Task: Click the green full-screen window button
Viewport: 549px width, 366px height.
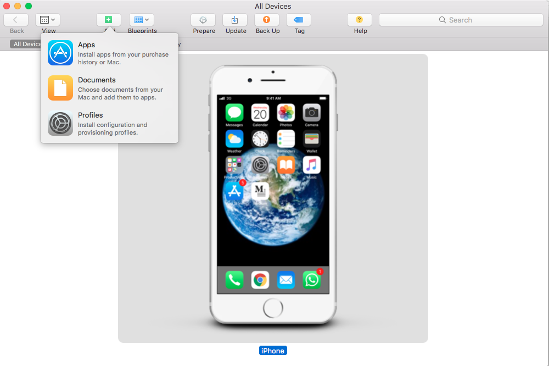Action: (x=29, y=6)
